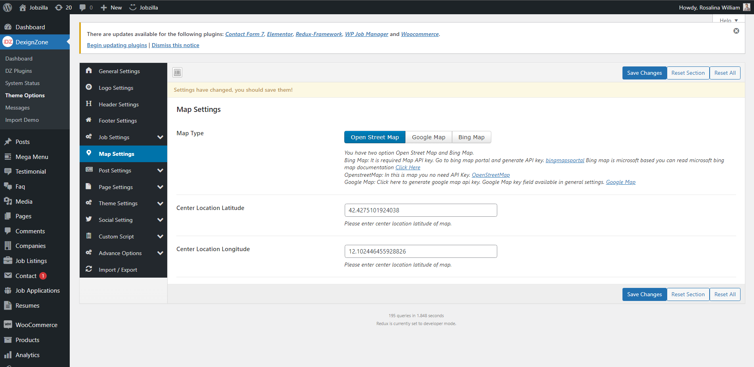The height and width of the screenshot is (367, 754).
Task: Expand the Job Settings section
Action: [160, 137]
